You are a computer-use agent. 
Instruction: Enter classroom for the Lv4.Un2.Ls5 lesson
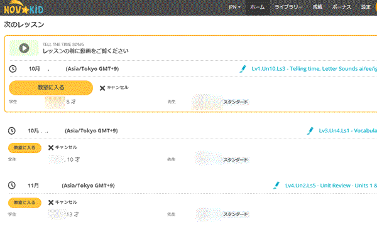click(25, 203)
